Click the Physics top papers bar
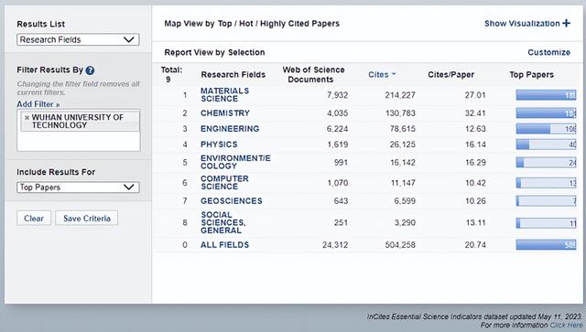586x332 pixels. click(x=546, y=145)
